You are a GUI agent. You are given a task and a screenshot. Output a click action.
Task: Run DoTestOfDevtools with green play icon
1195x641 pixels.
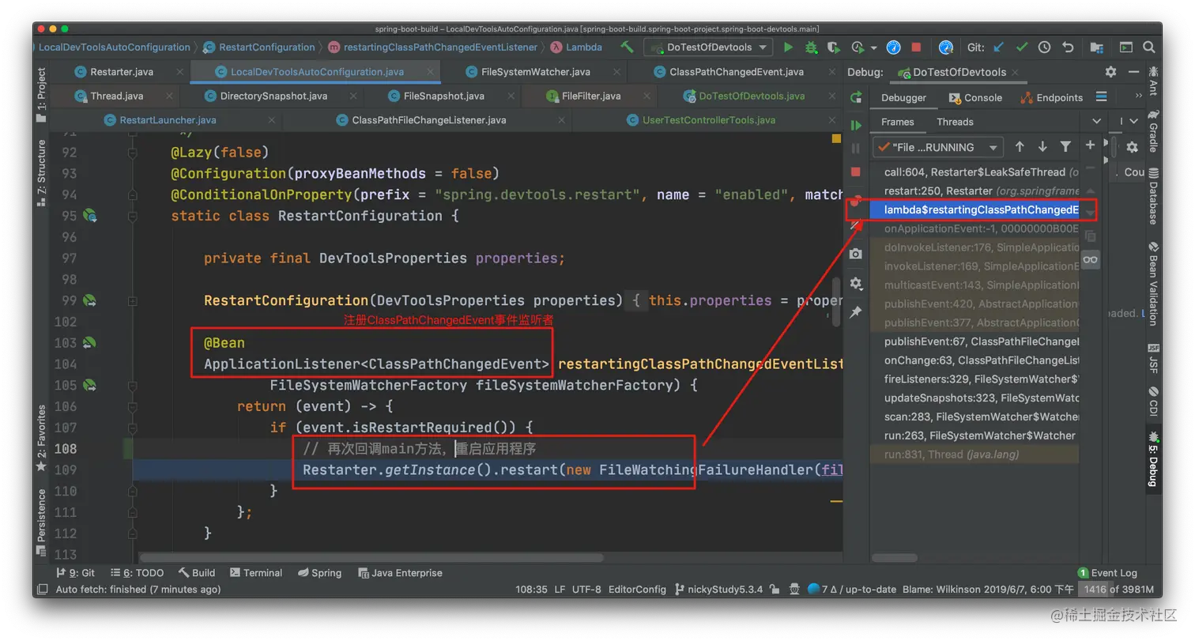[788, 47]
